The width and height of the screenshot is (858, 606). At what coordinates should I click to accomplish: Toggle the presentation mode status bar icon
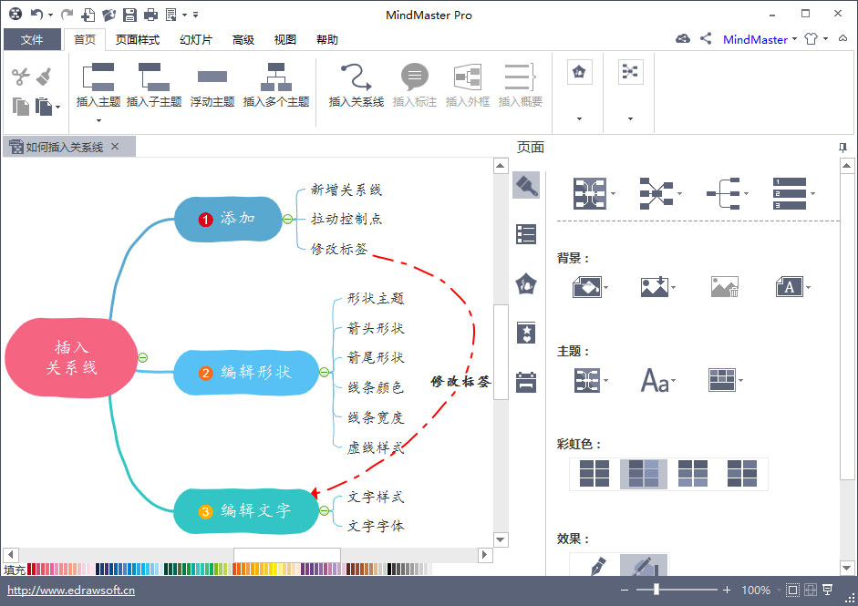click(828, 590)
